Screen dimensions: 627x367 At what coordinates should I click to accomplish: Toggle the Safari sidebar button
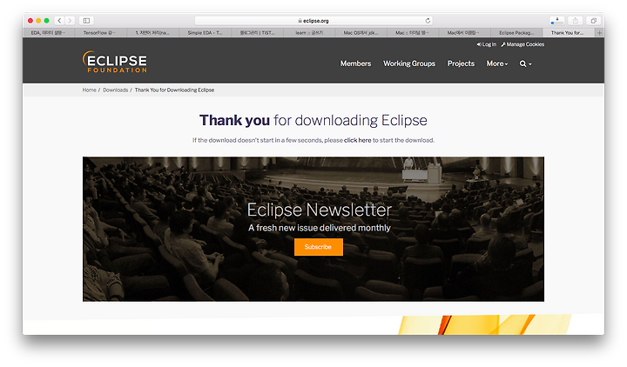click(x=86, y=20)
